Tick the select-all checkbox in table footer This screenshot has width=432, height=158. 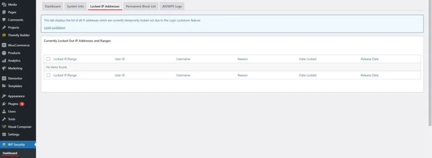(x=49, y=75)
